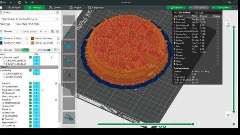Redo the last action
This screenshot has height=135, width=240.
pyautogui.click(x=32, y=2)
